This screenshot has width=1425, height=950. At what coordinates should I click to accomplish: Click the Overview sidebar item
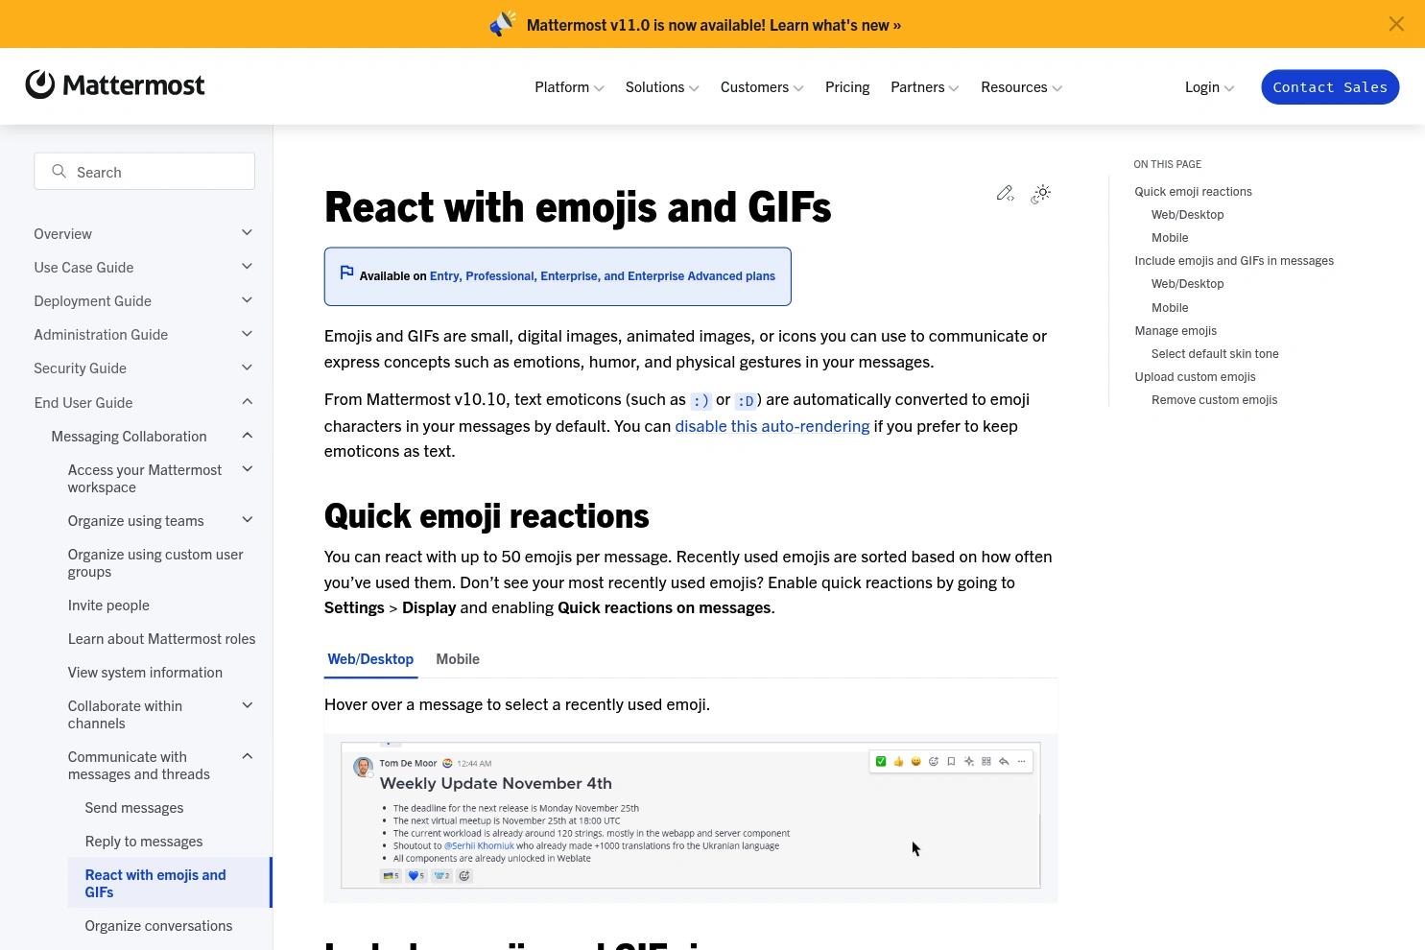pyautogui.click(x=63, y=234)
